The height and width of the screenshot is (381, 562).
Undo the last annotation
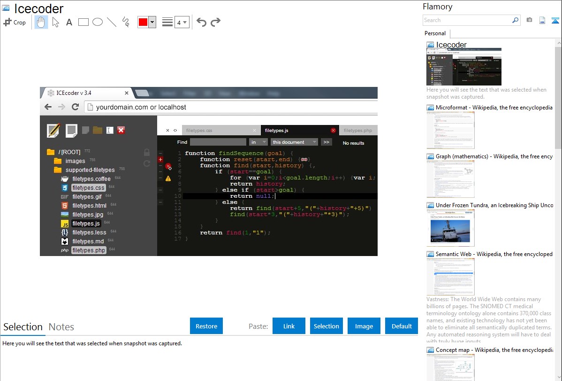[201, 22]
